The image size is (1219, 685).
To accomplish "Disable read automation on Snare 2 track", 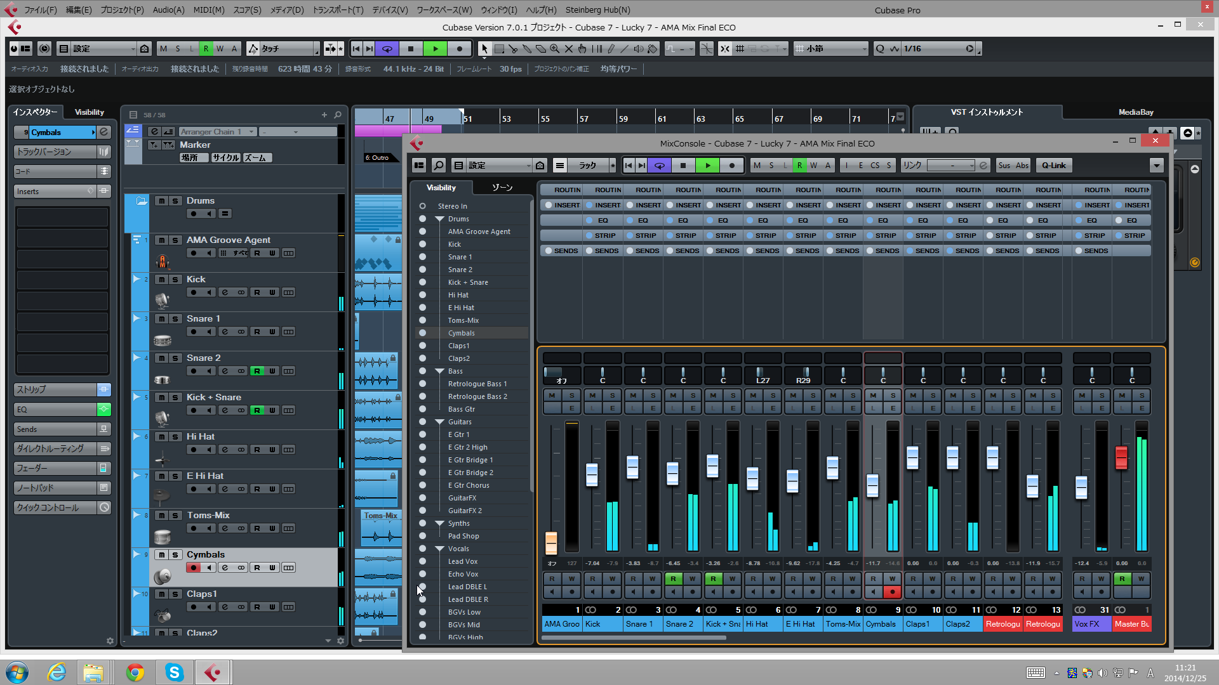I will (x=256, y=371).
